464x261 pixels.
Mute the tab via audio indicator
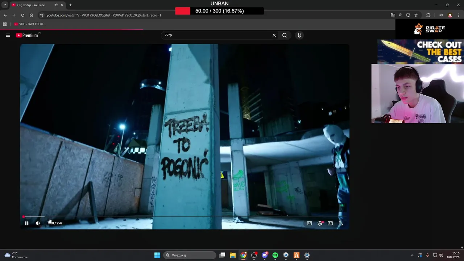click(x=56, y=5)
